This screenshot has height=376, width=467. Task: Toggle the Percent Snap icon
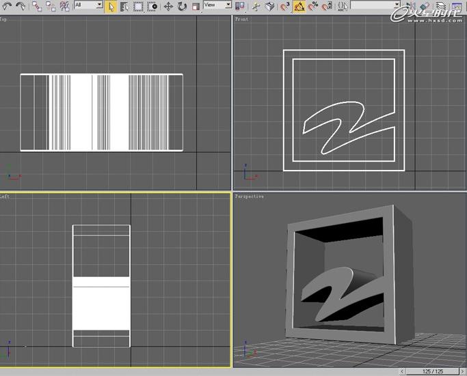point(313,7)
